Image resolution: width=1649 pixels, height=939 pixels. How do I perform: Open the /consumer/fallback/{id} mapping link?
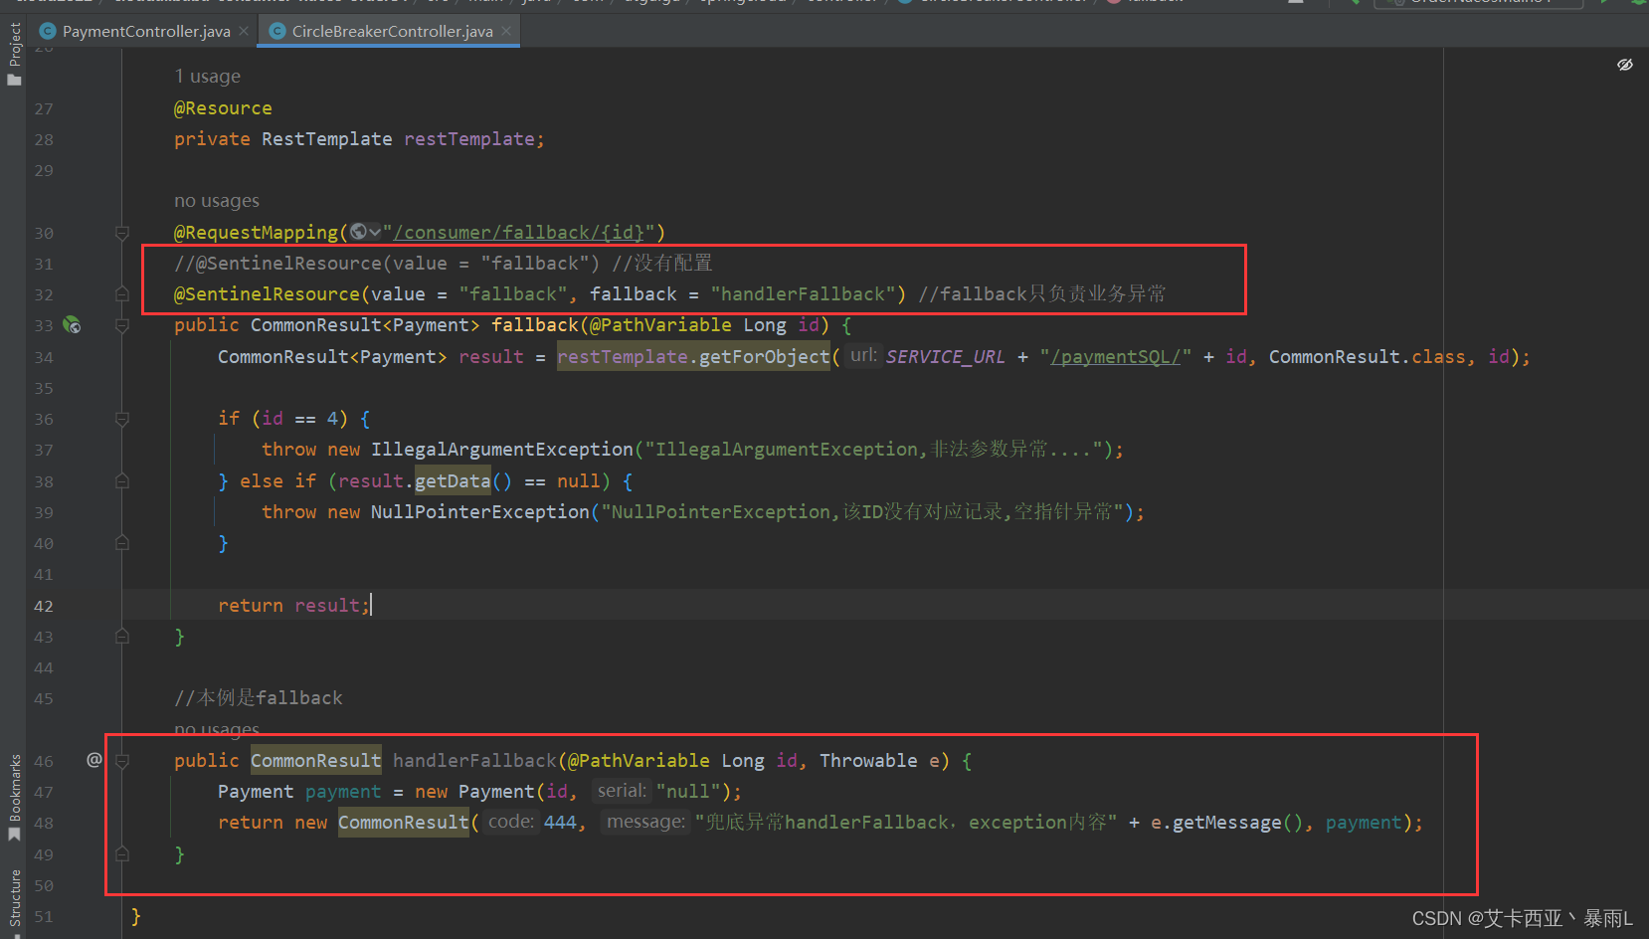tap(518, 233)
